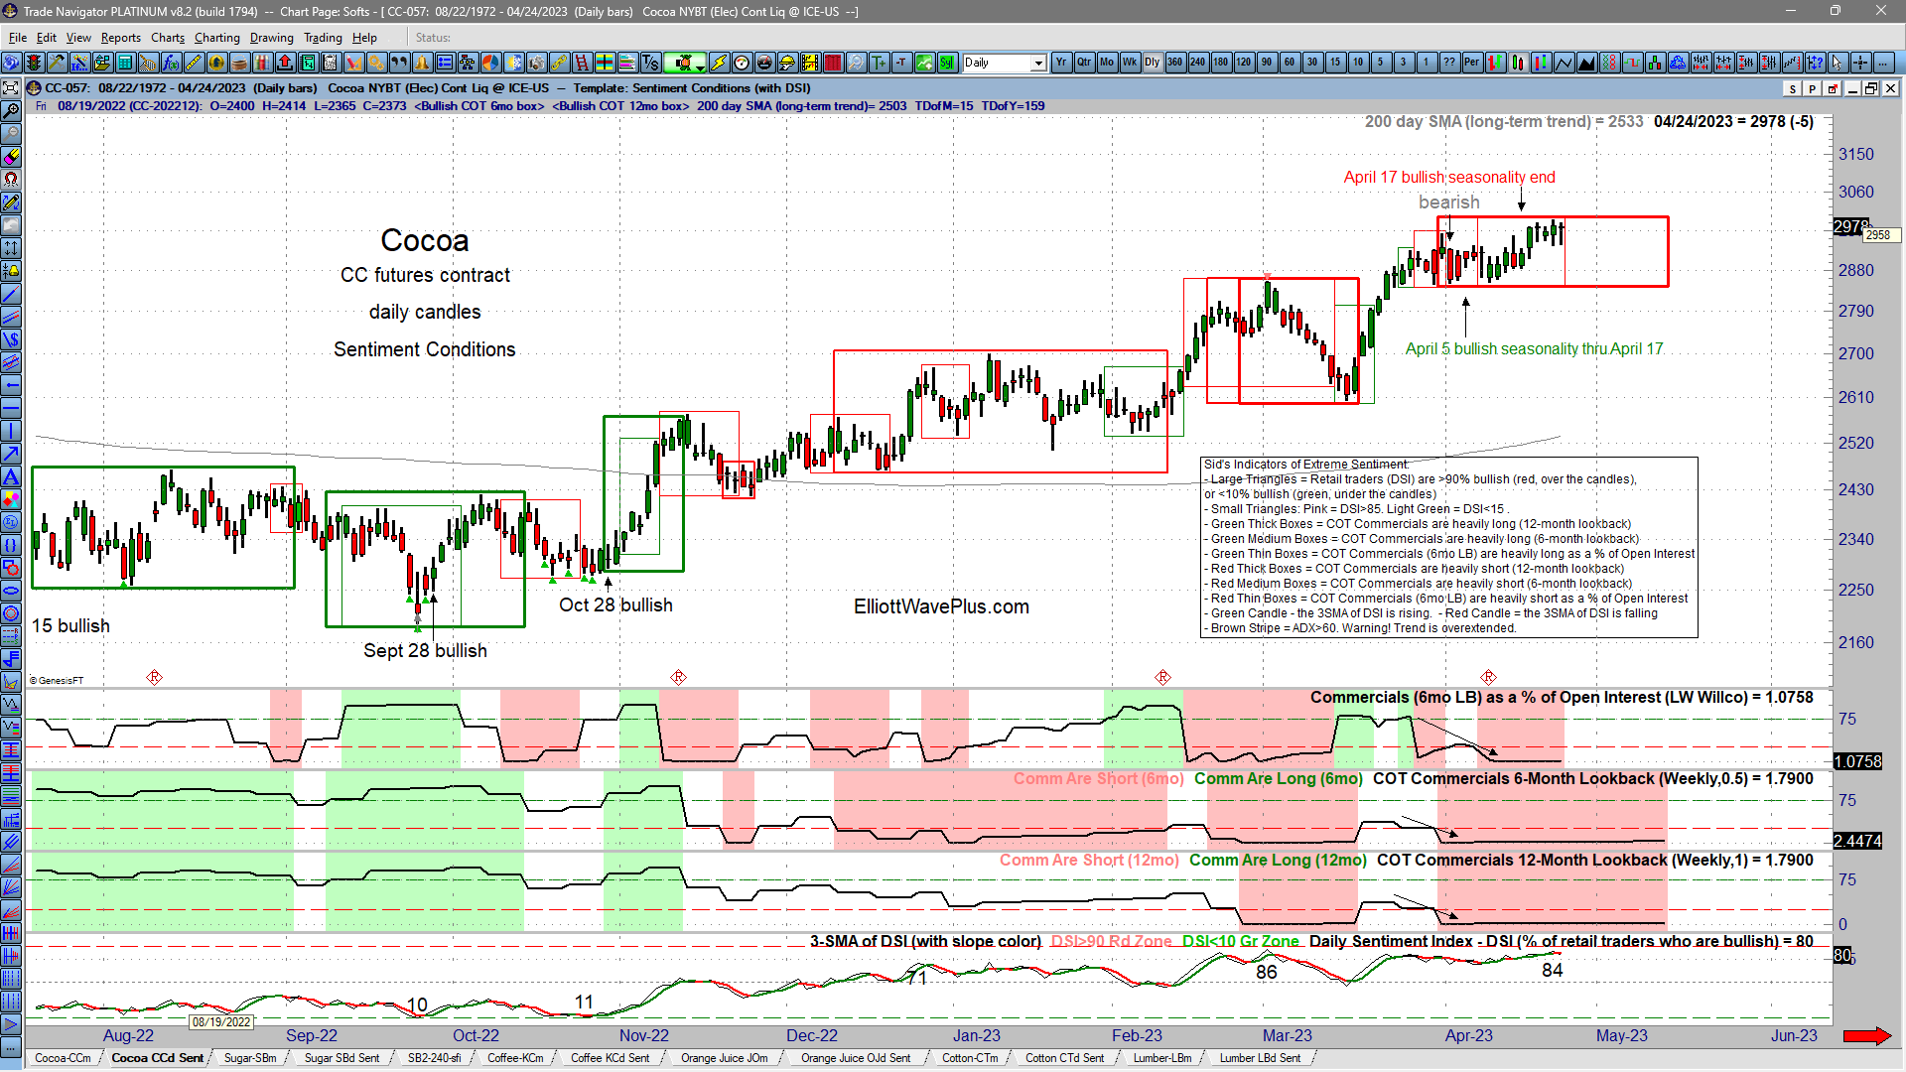
Task: Click the red scroll-right arrow at bottom
Action: click(1866, 1036)
